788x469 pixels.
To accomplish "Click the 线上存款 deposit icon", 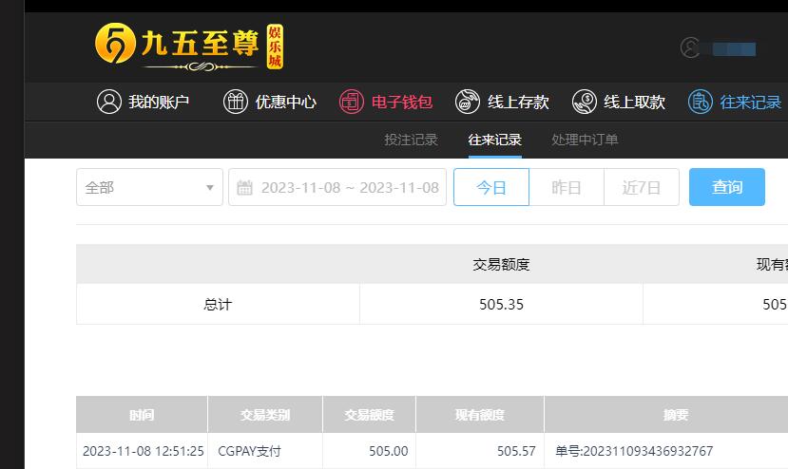I will [468, 102].
